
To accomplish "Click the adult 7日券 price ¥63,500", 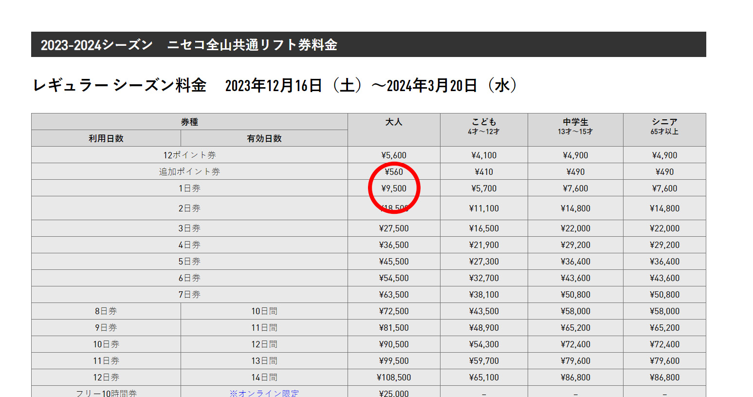I will tap(394, 295).
